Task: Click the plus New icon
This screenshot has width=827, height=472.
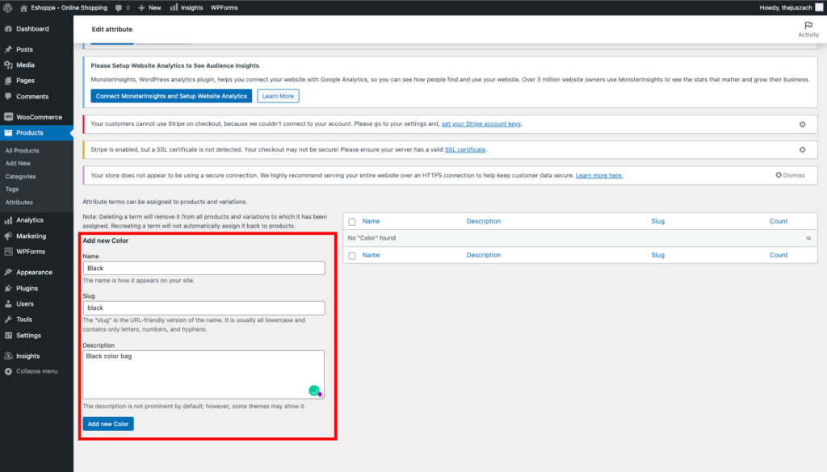Action: pyautogui.click(x=141, y=8)
